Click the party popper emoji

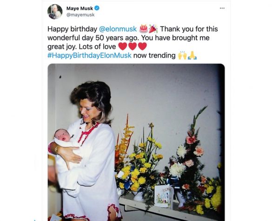(x=153, y=29)
